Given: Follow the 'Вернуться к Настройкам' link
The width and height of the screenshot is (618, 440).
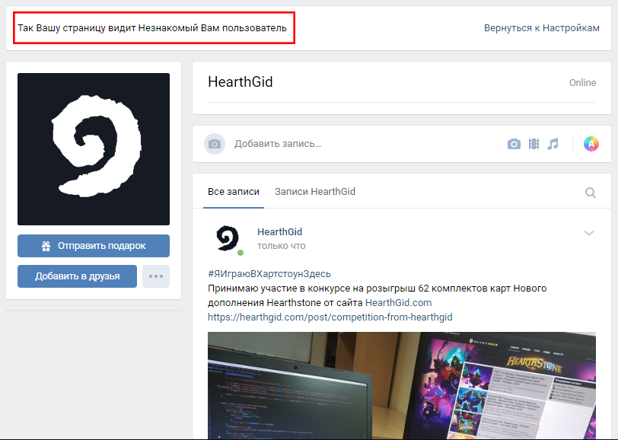Looking at the screenshot, I should click(542, 28).
